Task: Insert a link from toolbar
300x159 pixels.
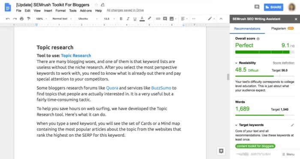Action: 158,19
